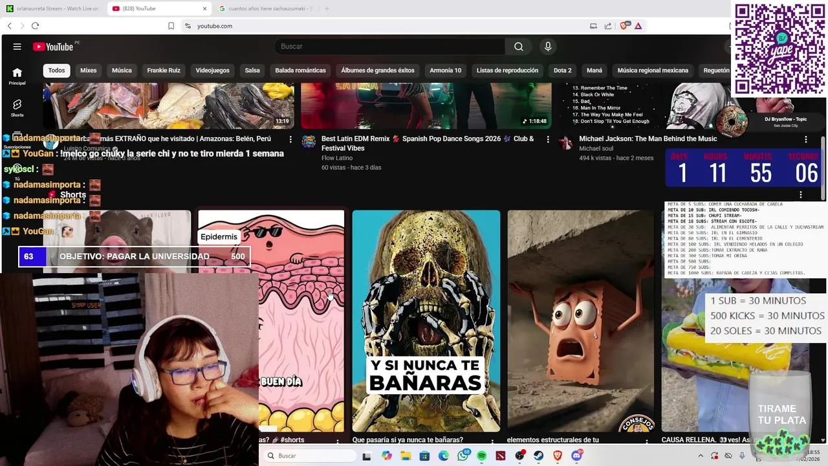Click the share page icon in address bar
This screenshot has height=466, width=828.
[x=608, y=26]
